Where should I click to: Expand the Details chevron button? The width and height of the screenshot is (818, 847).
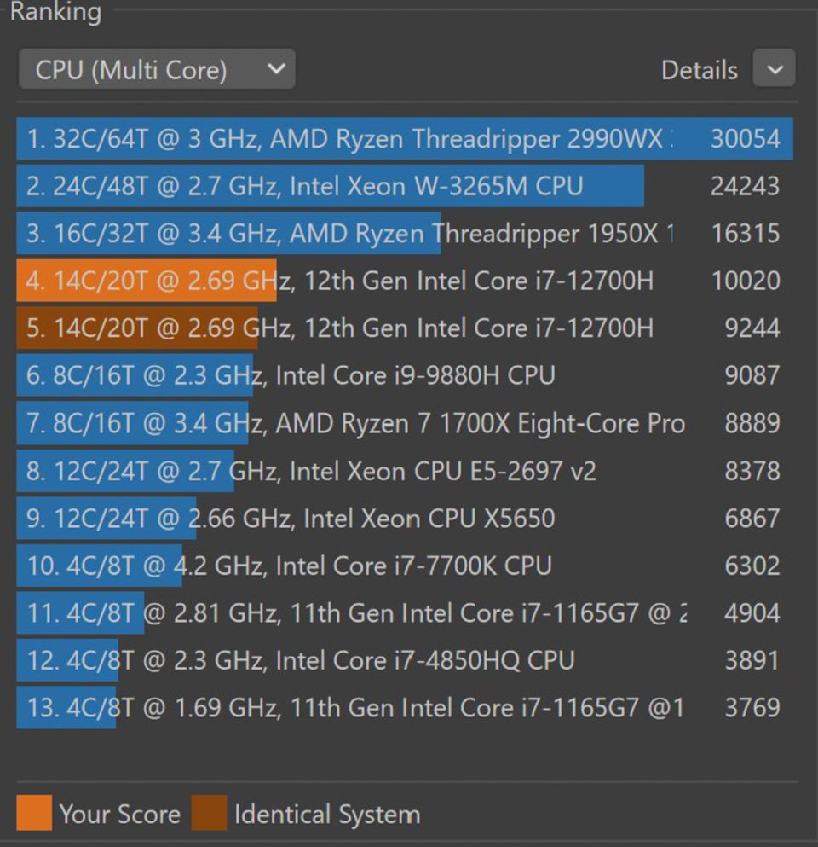[774, 69]
